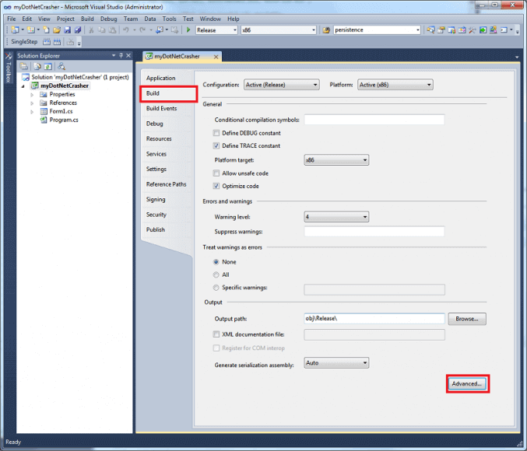
Task: Toggle the Optimize code checkbox
Action: [x=216, y=187]
